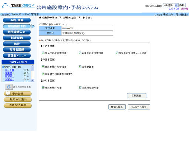Click the 予約台帳 button
189x141 pixels.
point(18,94)
